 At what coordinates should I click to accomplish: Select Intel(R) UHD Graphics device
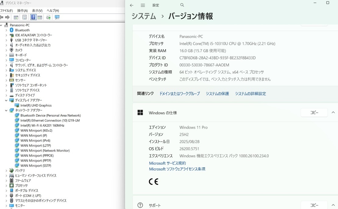tap(36, 105)
